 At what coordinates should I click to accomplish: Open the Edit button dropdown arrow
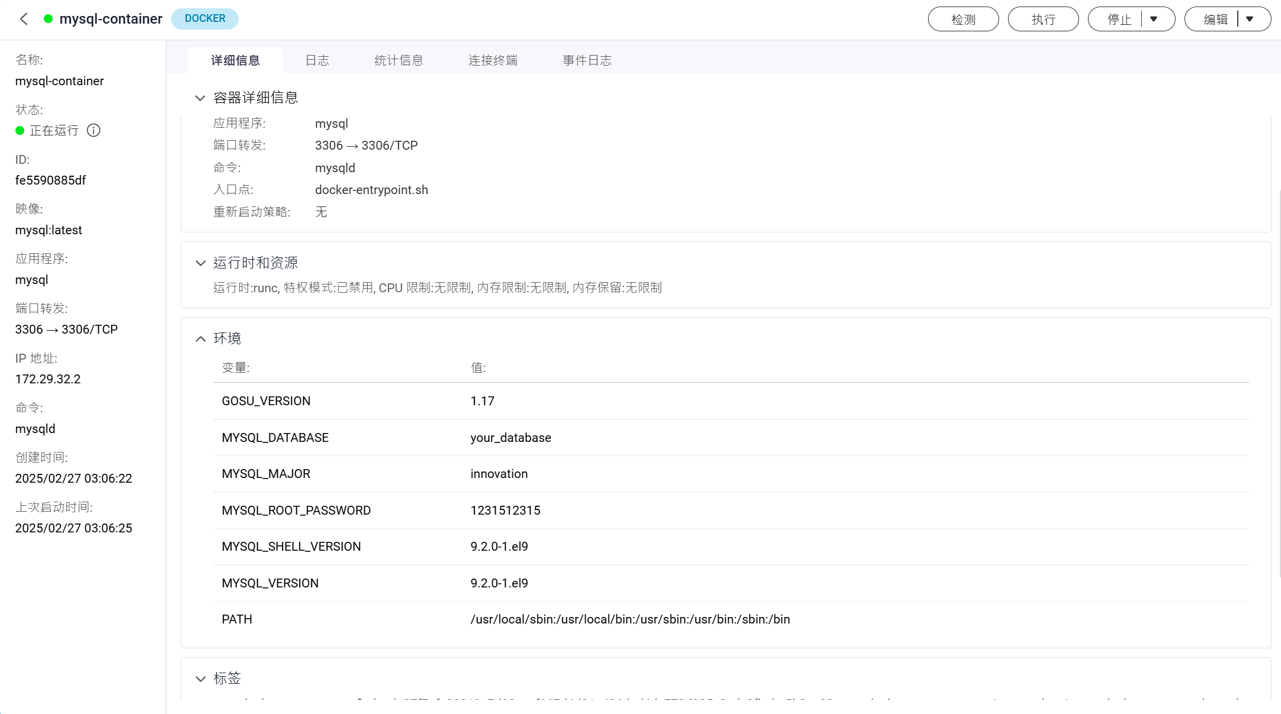click(x=1250, y=19)
